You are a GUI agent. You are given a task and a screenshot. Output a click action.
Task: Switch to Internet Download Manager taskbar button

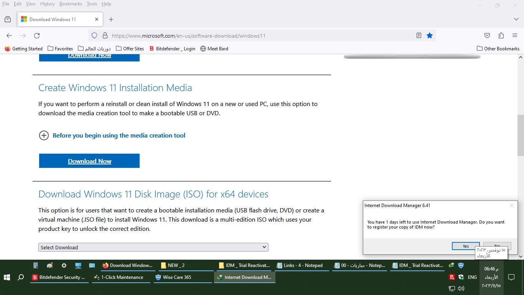tap(245, 277)
